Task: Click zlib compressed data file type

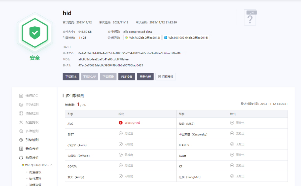Action: click(x=137, y=32)
